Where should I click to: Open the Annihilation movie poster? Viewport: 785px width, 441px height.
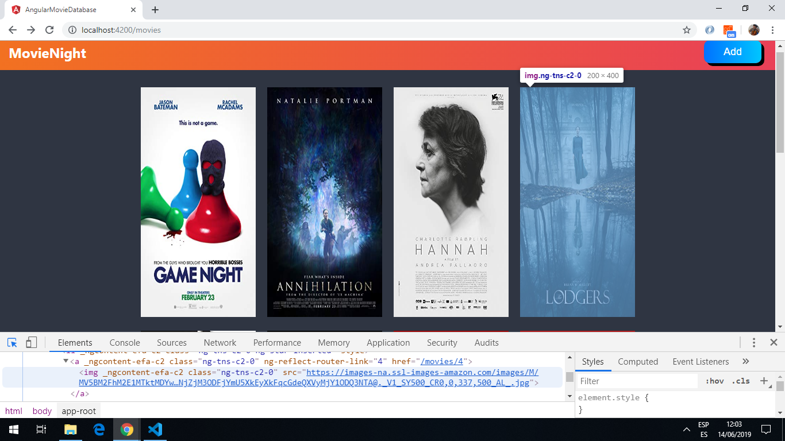325,202
